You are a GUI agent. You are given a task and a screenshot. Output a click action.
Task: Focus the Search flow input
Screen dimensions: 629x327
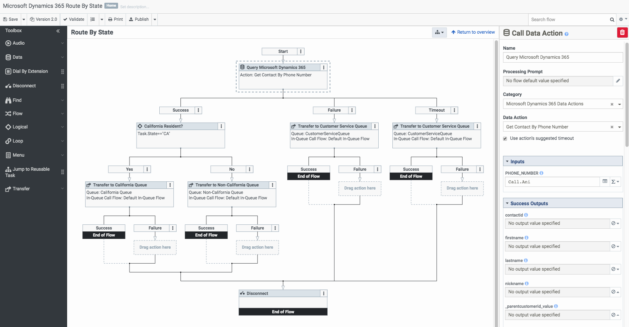coord(568,20)
